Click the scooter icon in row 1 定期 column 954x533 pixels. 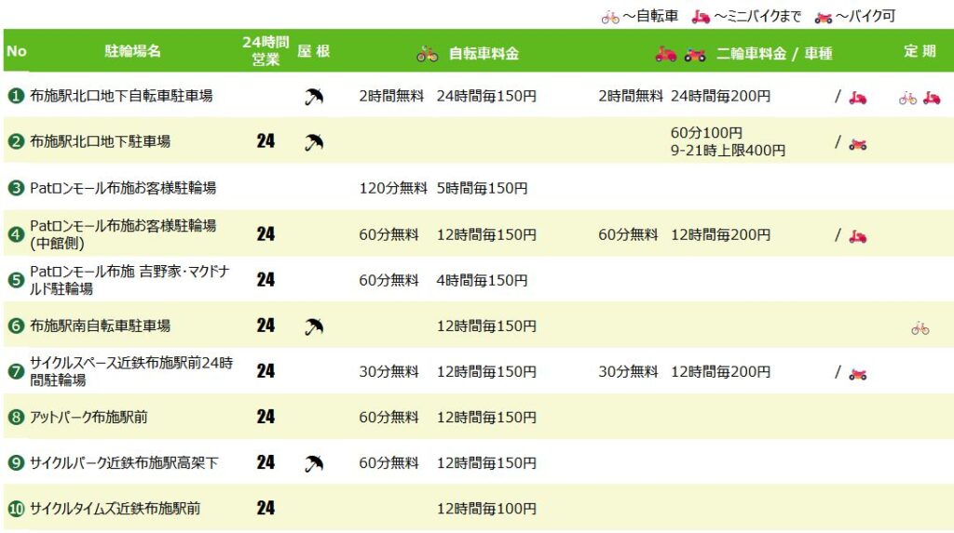click(x=932, y=98)
